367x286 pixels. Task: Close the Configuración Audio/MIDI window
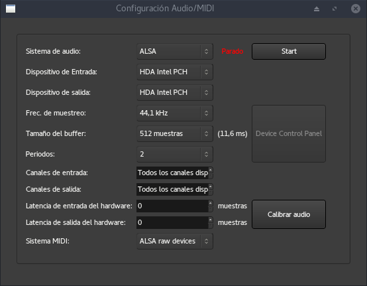coord(355,9)
